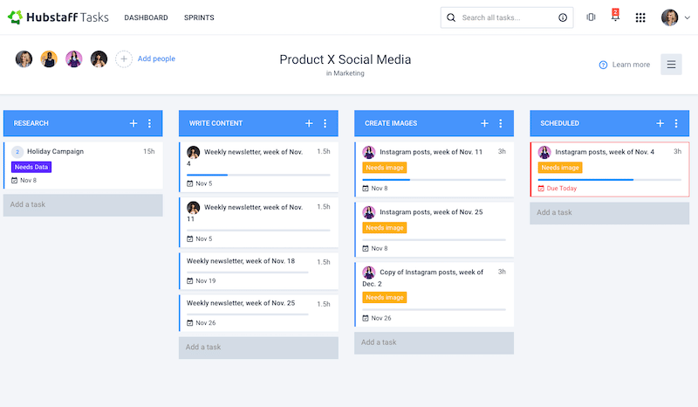
Task: Open the apps grid menu
Action: [x=640, y=17]
